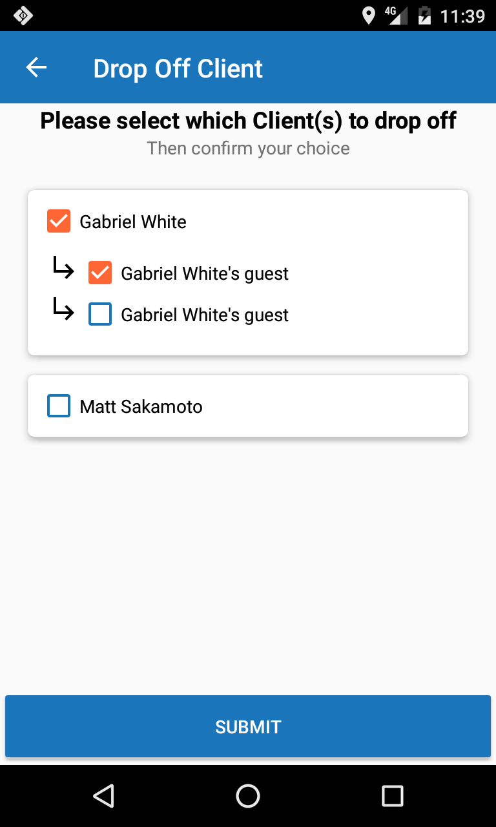Uncheck the Gabriel White checkbox
The image size is (496, 827).
pyautogui.click(x=59, y=222)
